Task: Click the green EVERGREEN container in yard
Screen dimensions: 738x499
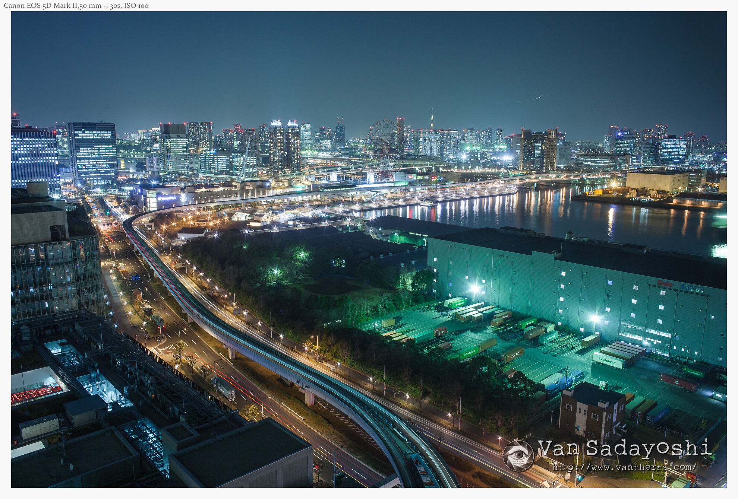Action: [x=469, y=353]
